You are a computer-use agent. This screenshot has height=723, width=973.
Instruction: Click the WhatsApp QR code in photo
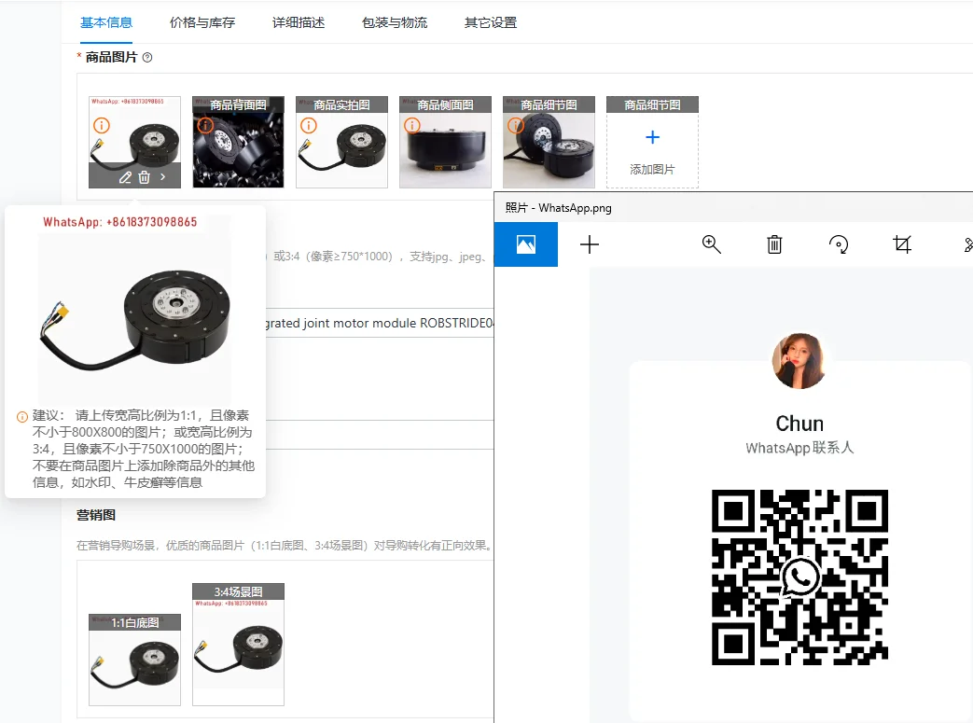pos(799,577)
